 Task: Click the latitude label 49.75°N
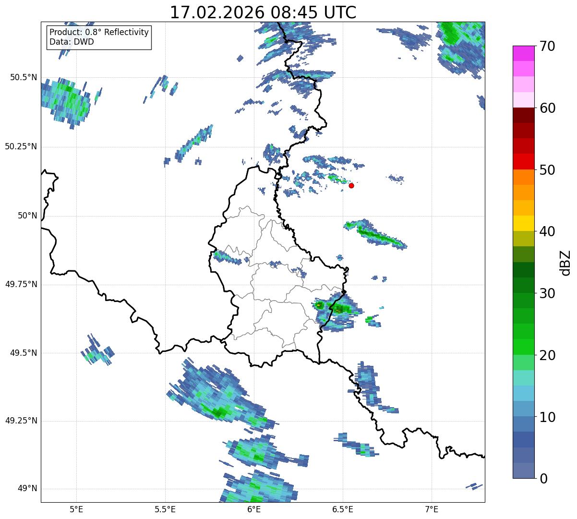pyautogui.click(x=21, y=284)
